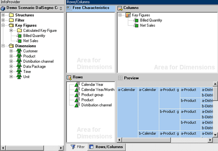218x151 pixels.
Task: Click the Demo Scenario InfoProvider cube icon
Action: point(3,8)
